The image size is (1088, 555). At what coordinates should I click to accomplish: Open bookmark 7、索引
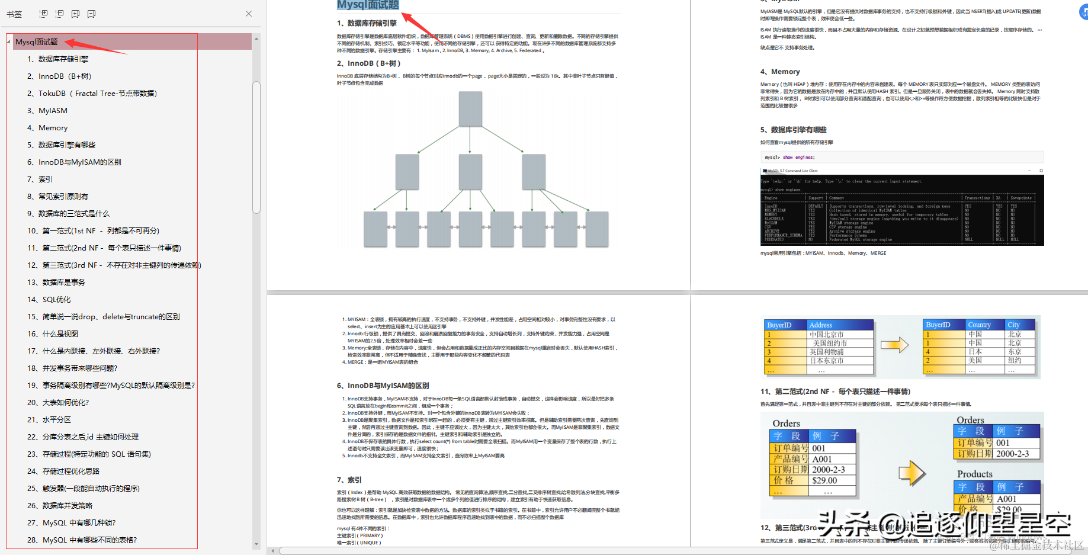click(x=40, y=179)
